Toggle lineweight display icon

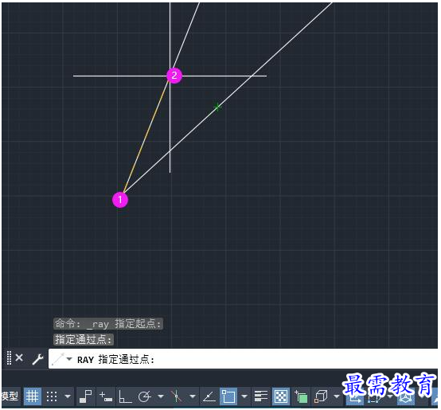[261, 396]
